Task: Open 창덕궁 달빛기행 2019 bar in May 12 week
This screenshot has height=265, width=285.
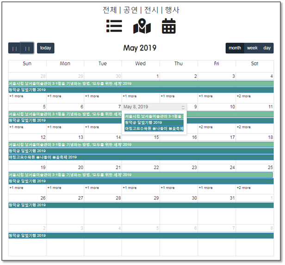Action: pyautogui.click(x=141, y=151)
